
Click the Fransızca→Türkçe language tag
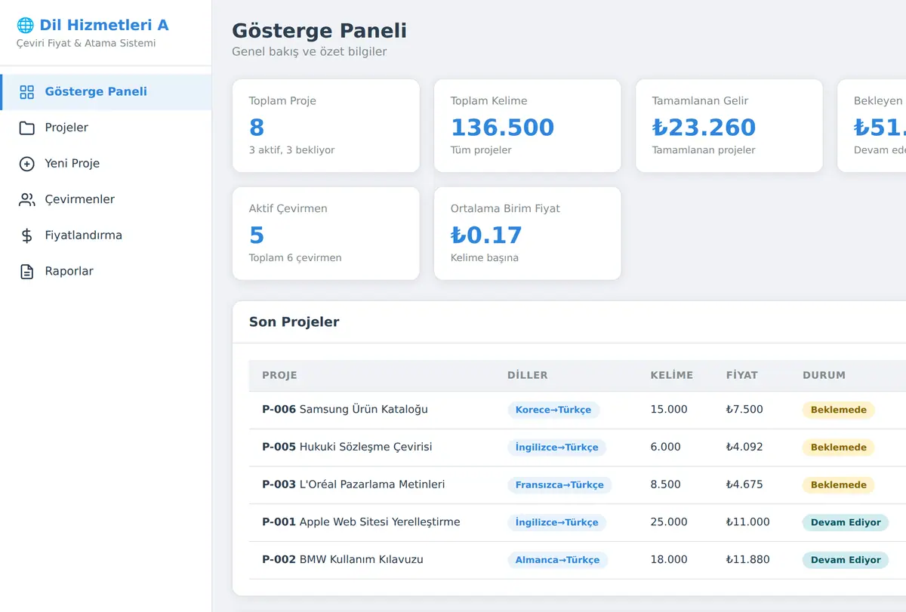[559, 485]
